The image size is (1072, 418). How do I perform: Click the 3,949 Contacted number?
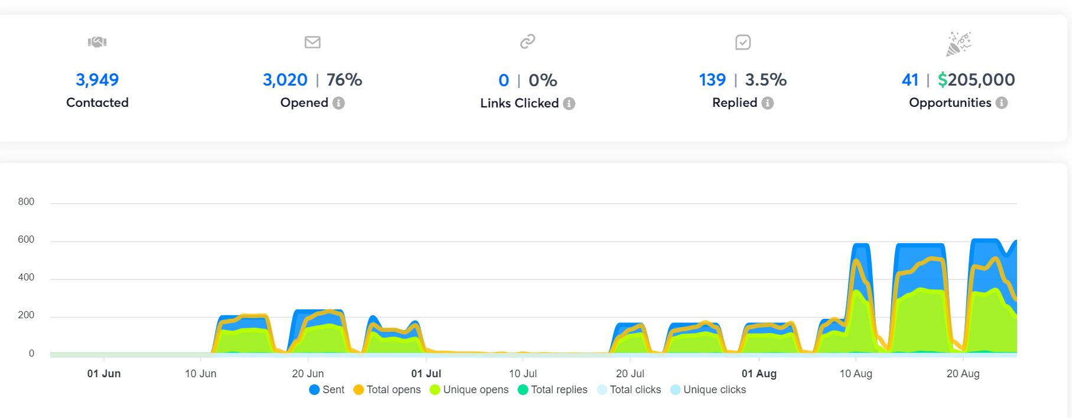(97, 80)
